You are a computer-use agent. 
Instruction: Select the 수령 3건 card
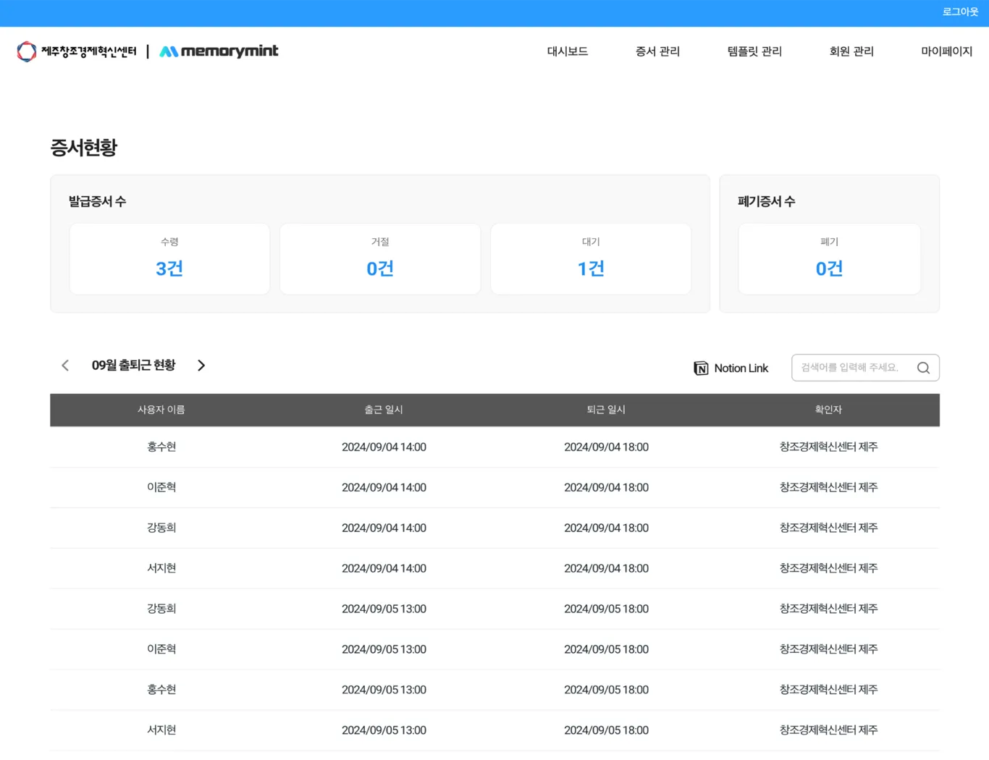pyautogui.click(x=169, y=259)
